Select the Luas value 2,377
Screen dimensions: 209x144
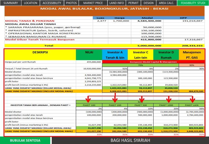pyautogui.click(x=102, y=21)
